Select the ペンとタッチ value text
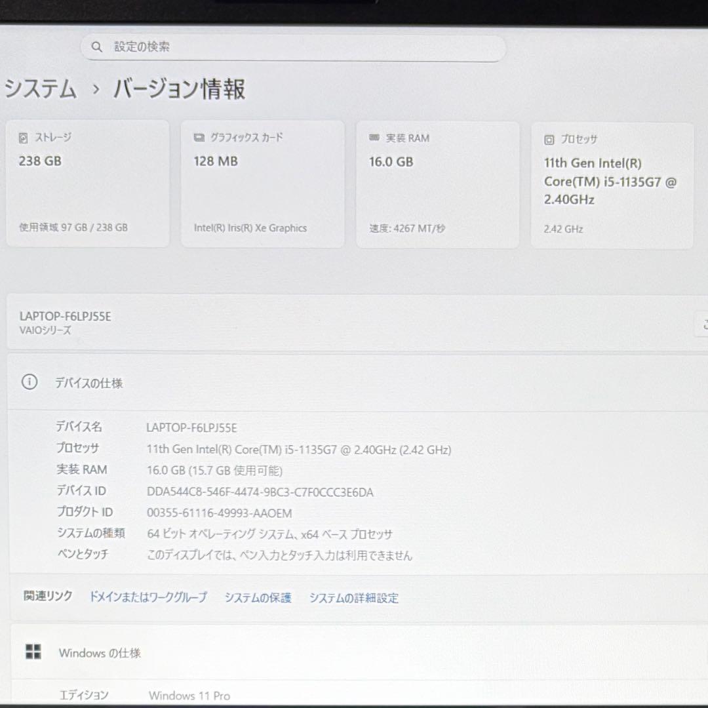 coord(279,555)
